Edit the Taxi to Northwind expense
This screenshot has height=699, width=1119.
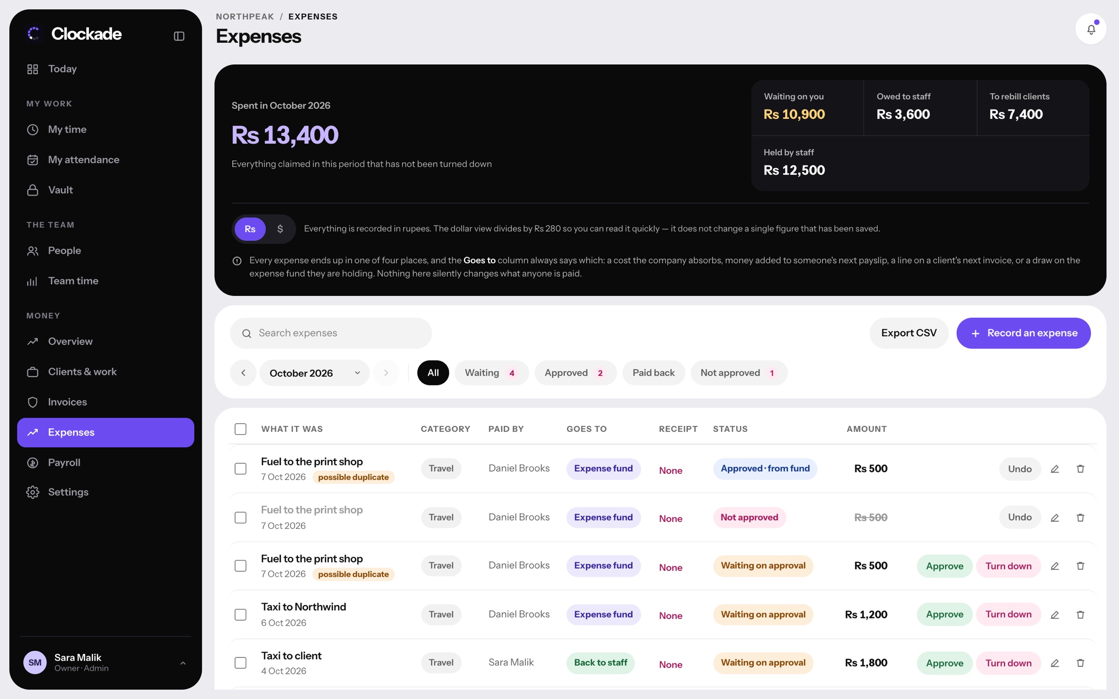1055,615
